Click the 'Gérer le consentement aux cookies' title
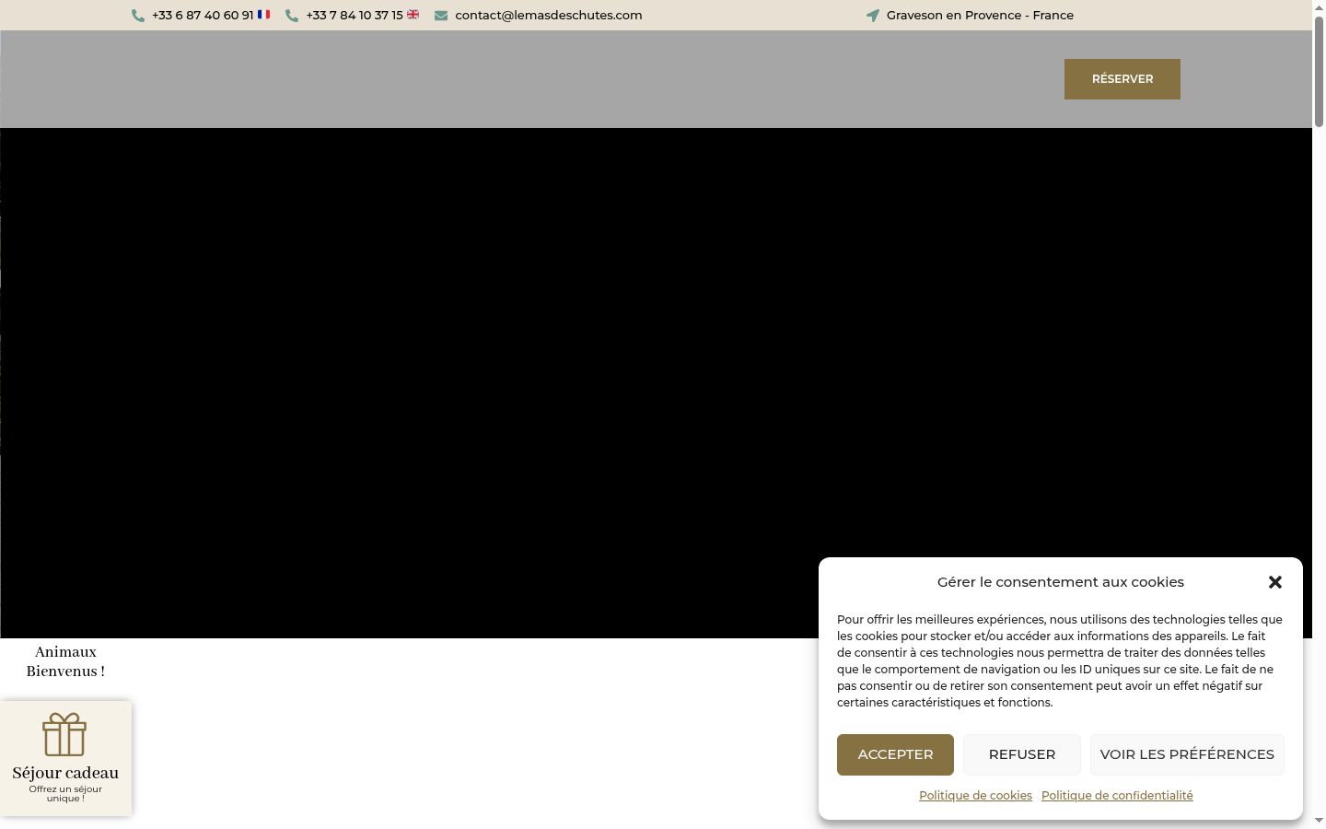Image resolution: width=1326 pixels, height=829 pixels. coord(1061,582)
